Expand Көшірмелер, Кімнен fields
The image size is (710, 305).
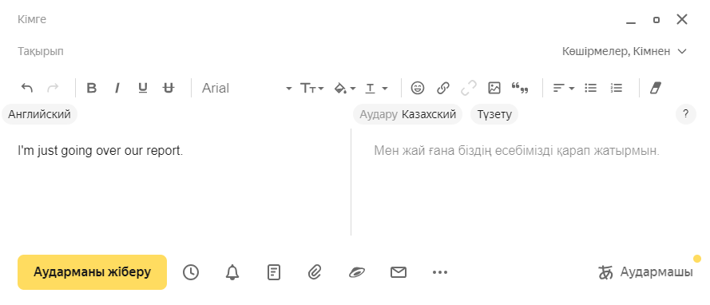[x=625, y=51]
